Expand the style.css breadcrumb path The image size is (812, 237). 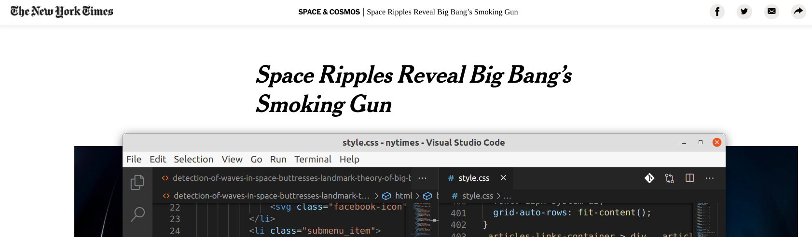coord(477,196)
